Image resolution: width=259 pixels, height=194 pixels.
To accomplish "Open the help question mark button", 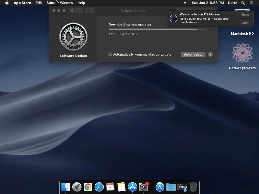I will (x=210, y=55).
